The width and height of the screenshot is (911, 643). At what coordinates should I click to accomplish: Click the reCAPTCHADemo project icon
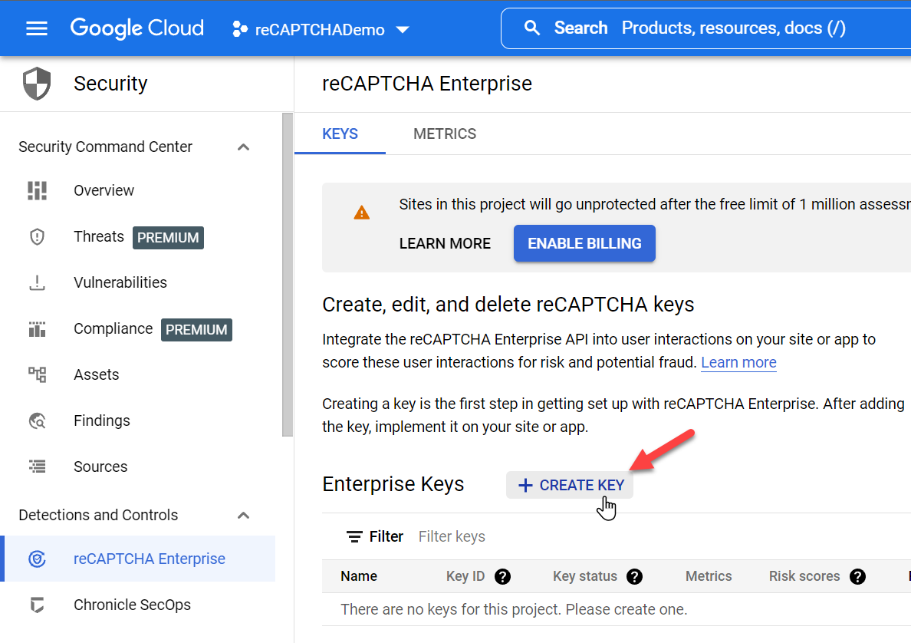239,29
